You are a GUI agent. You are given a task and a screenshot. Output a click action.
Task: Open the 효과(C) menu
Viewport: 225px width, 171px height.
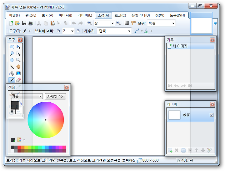tap(120, 15)
